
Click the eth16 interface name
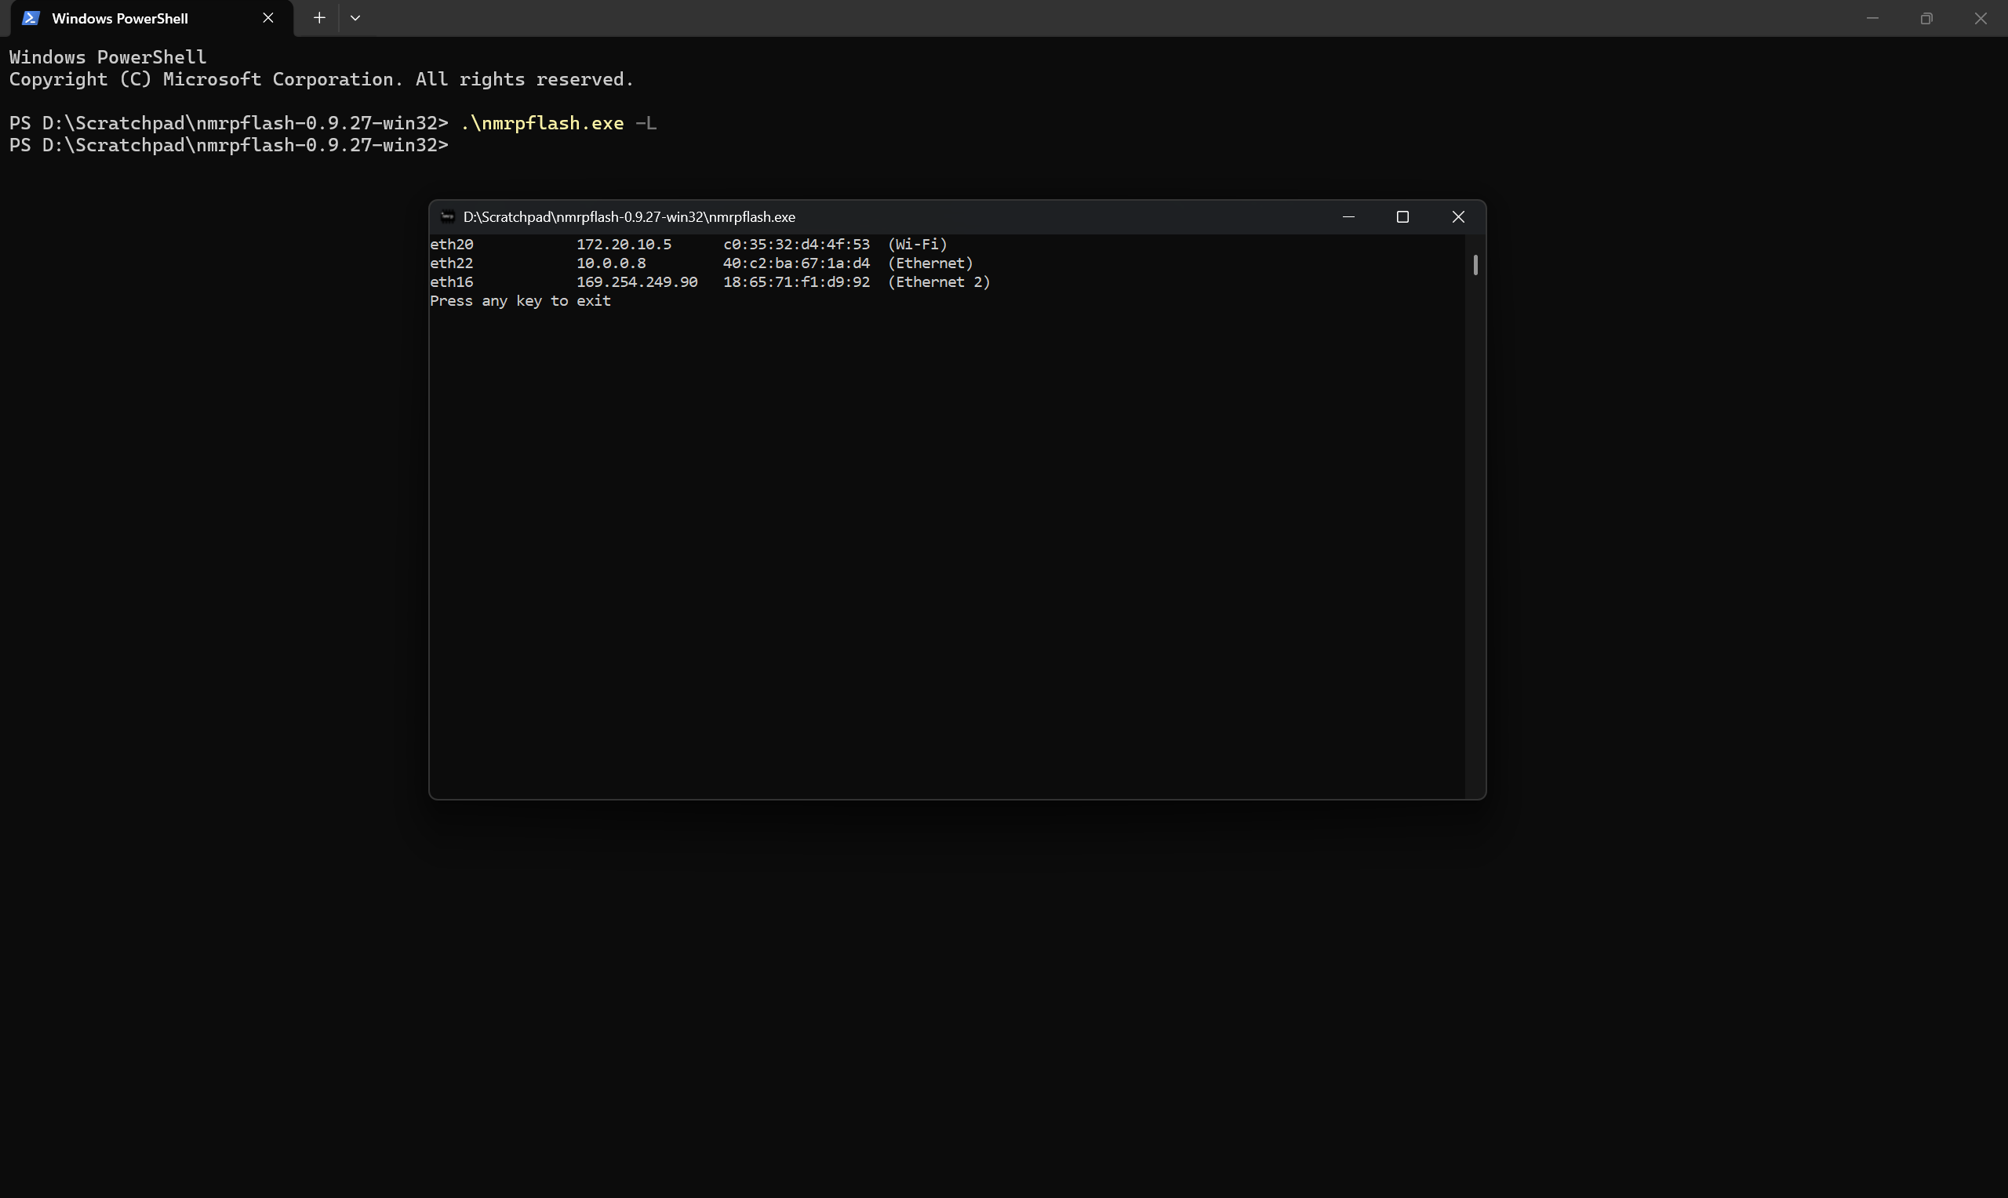451,281
